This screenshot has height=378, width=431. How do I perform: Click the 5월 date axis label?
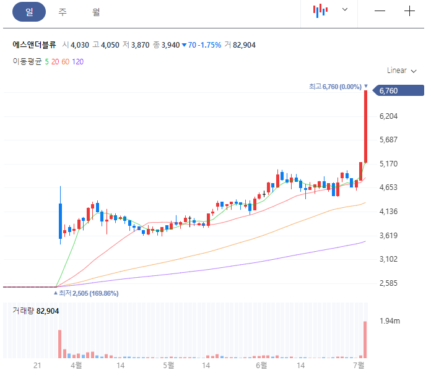pos(168,366)
